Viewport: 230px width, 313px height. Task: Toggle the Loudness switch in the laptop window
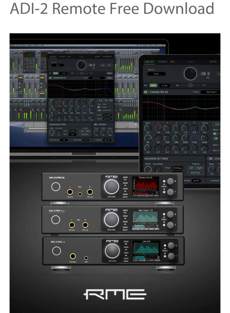pos(95,125)
